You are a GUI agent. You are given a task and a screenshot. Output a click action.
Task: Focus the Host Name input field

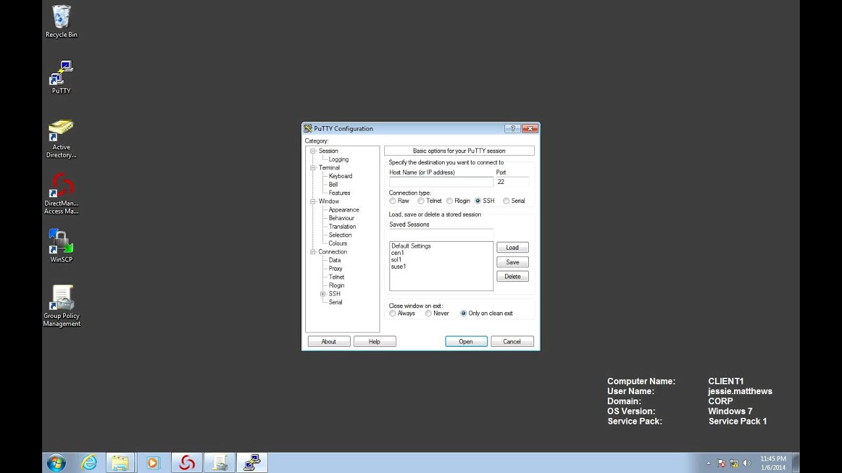point(441,182)
